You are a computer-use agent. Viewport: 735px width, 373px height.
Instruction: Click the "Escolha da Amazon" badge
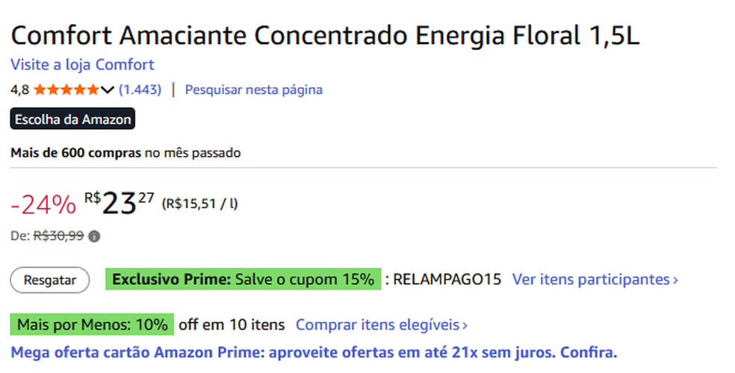[x=72, y=119]
